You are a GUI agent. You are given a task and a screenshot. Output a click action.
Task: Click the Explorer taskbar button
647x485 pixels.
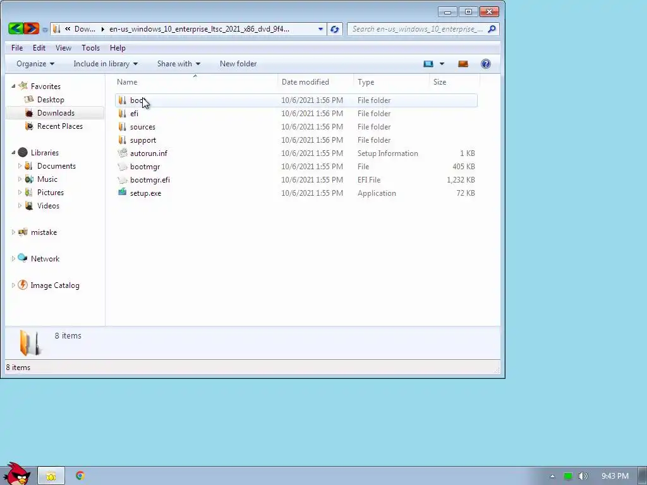[x=51, y=476]
